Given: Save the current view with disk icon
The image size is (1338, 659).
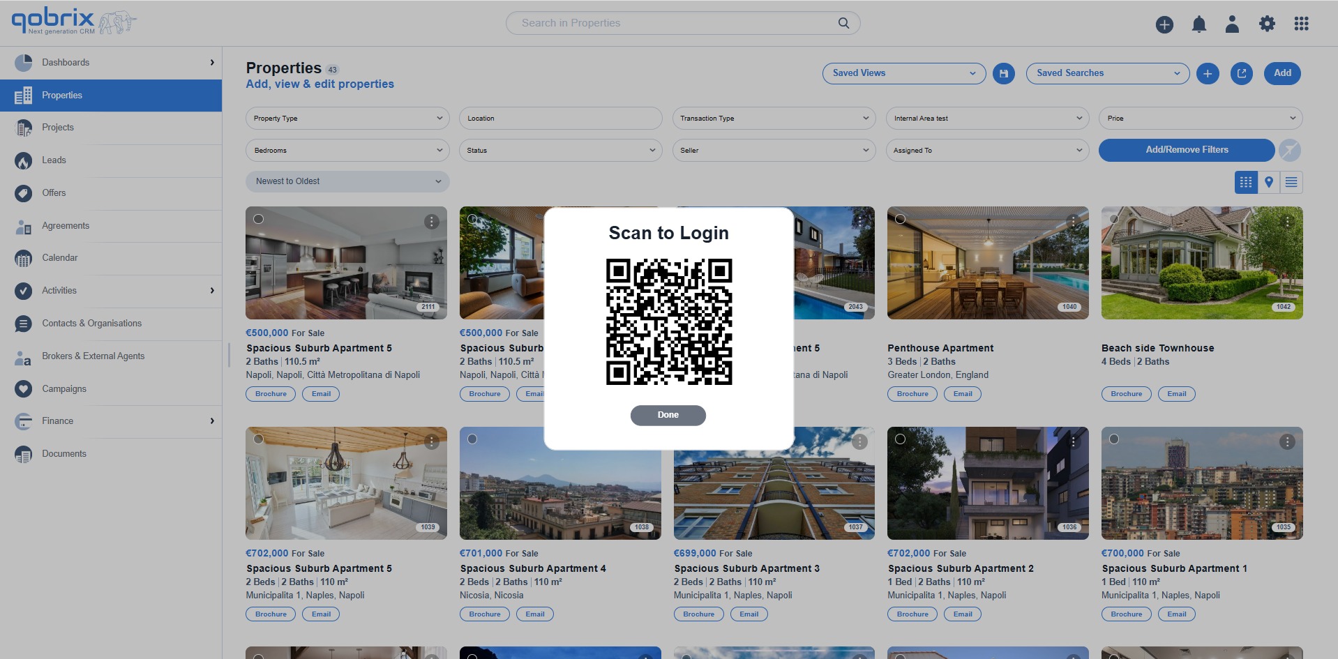Looking at the screenshot, I should pos(1004,73).
